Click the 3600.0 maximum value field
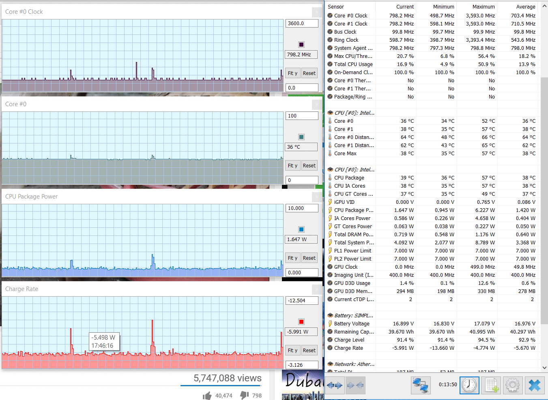Image resolution: width=548 pixels, height=400 pixels. pyautogui.click(x=302, y=24)
